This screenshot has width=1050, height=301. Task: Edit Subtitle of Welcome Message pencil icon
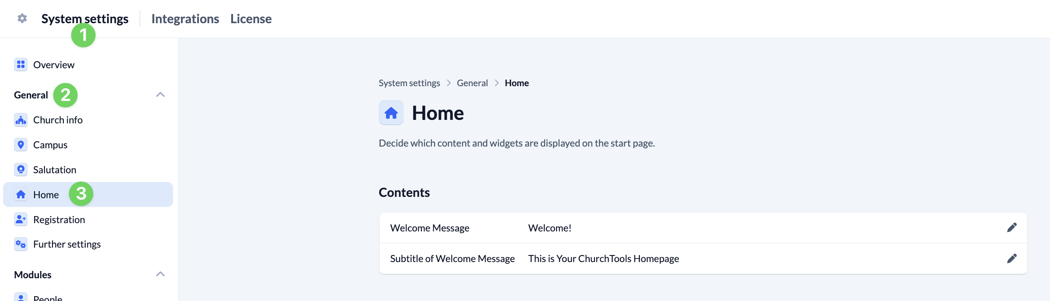tap(1012, 259)
